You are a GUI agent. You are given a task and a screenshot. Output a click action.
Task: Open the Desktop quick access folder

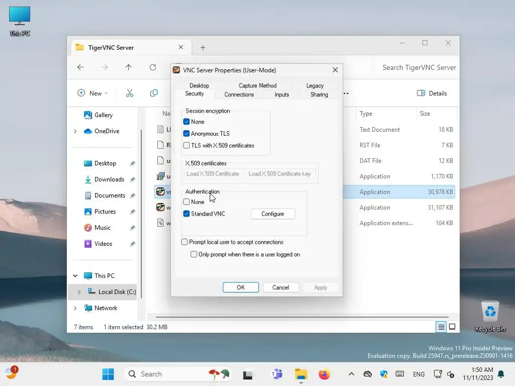(x=105, y=163)
